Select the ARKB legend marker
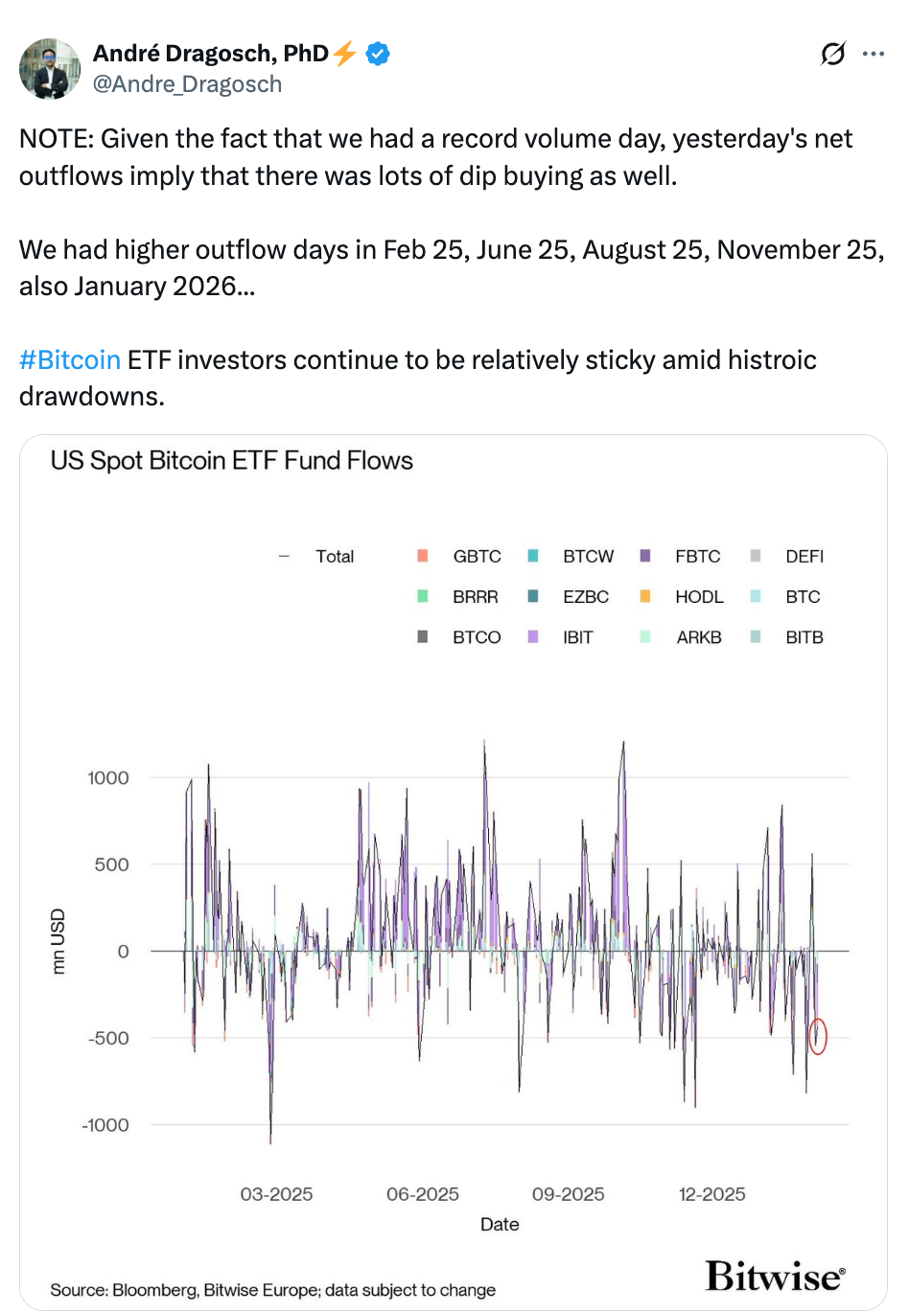This screenshot has width=909, height=1313. click(643, 637)
